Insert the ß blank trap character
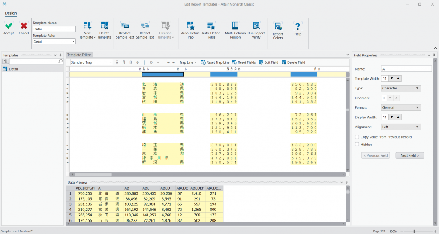The image size is (439, 234). tap(131, 62)
